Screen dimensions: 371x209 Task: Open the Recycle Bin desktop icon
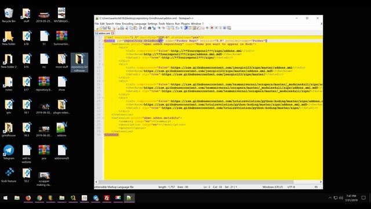(9, 15)
